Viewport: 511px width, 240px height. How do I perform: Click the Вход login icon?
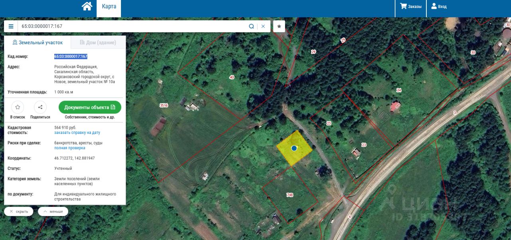[439, 6]
